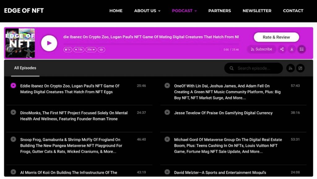
Task: Open the OneOf With Lin Dai episode title
Action: point(228,92)
